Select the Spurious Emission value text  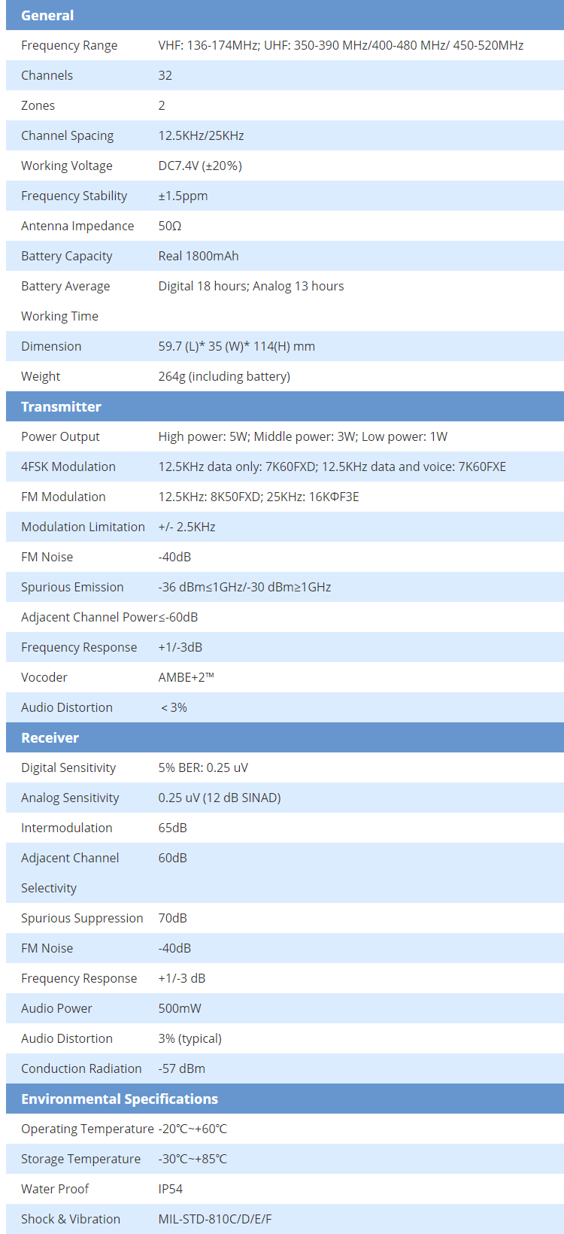pos(244,587)
